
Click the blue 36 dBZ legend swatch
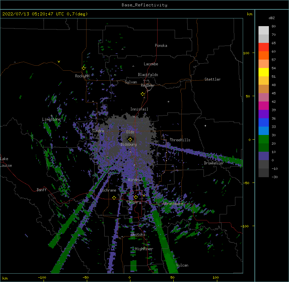point(264,122)
